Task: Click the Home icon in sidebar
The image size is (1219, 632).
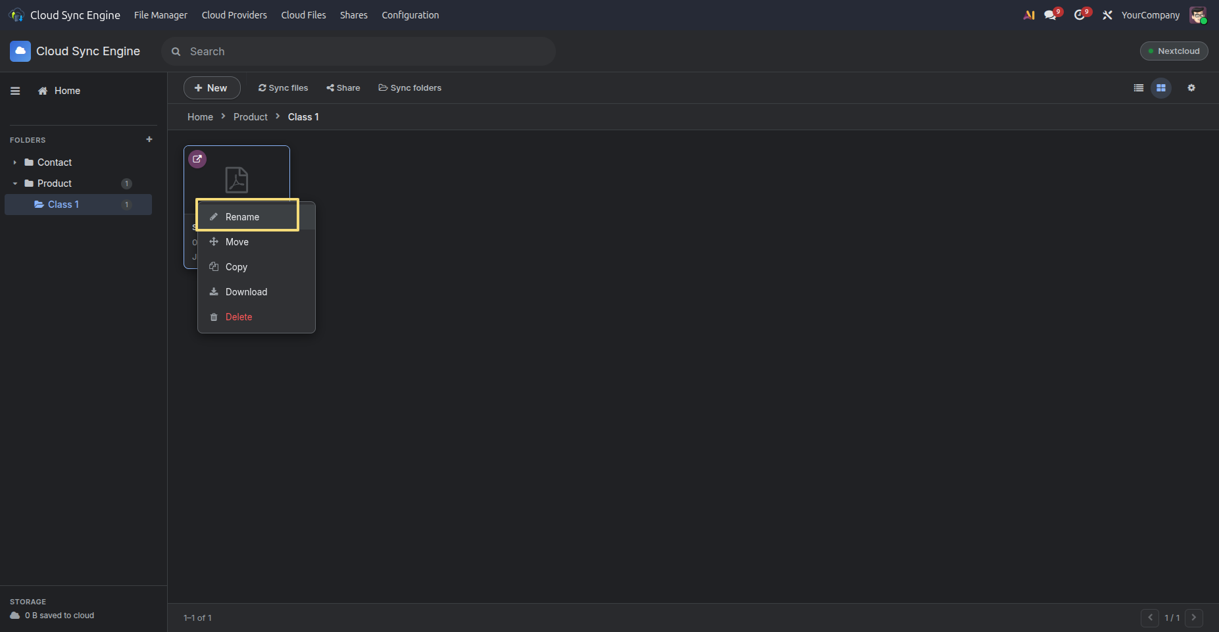Action: (43, 91)
